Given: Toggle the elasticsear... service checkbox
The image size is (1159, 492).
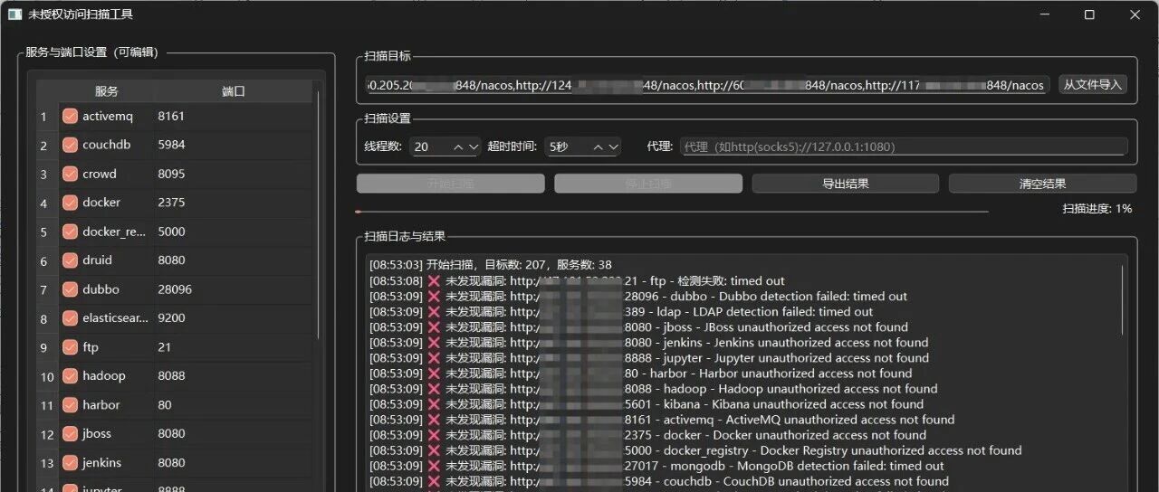Looking at the screenshot, I should pos(70,318).
